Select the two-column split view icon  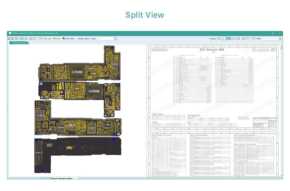(17, 39)
